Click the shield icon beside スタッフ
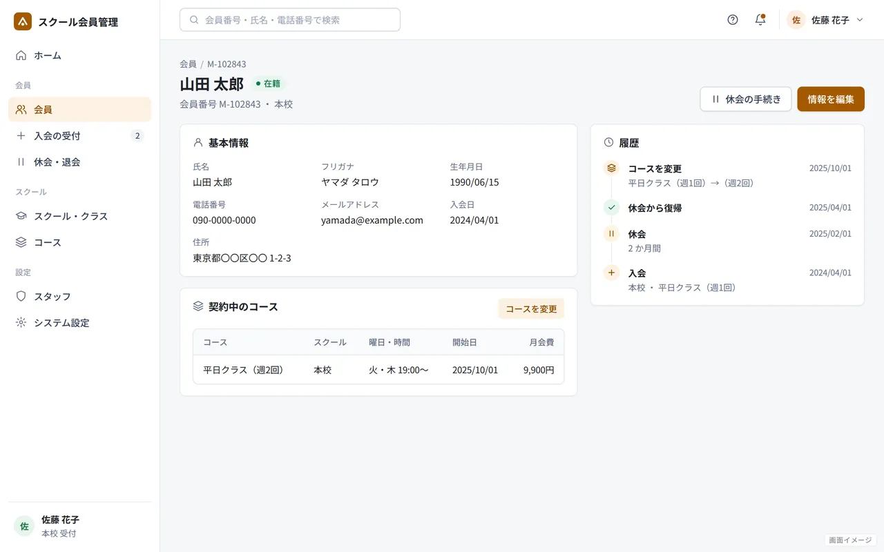This screenshot has width=884, height=552. pyautogui.click(x=21, y=296)
